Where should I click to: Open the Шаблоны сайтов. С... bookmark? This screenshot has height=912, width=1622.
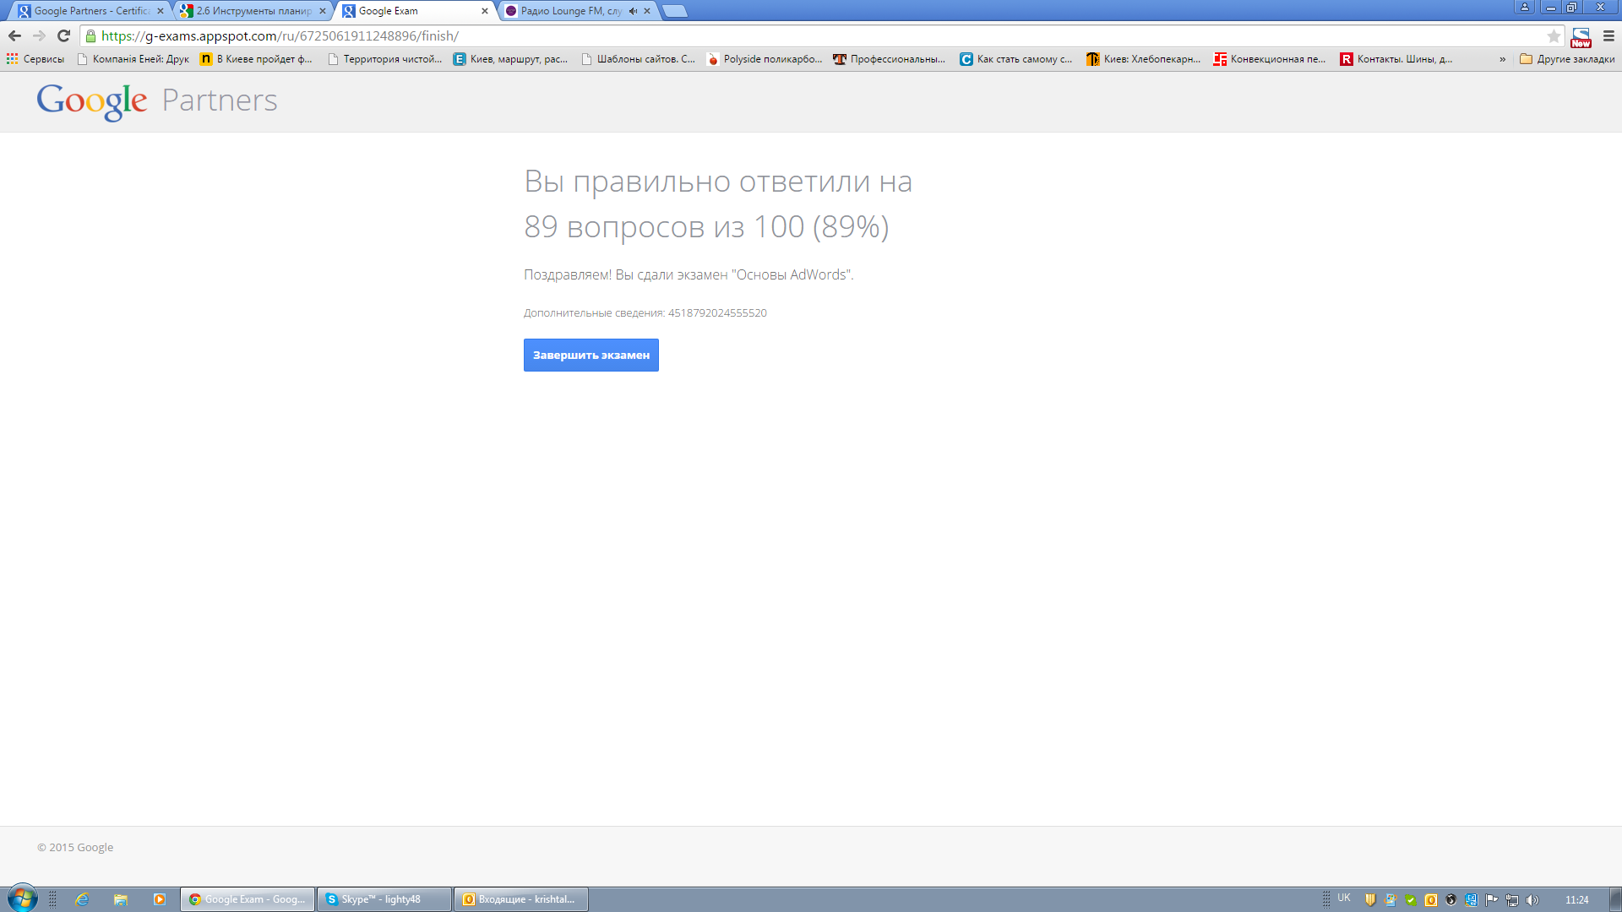pos(638,59)
